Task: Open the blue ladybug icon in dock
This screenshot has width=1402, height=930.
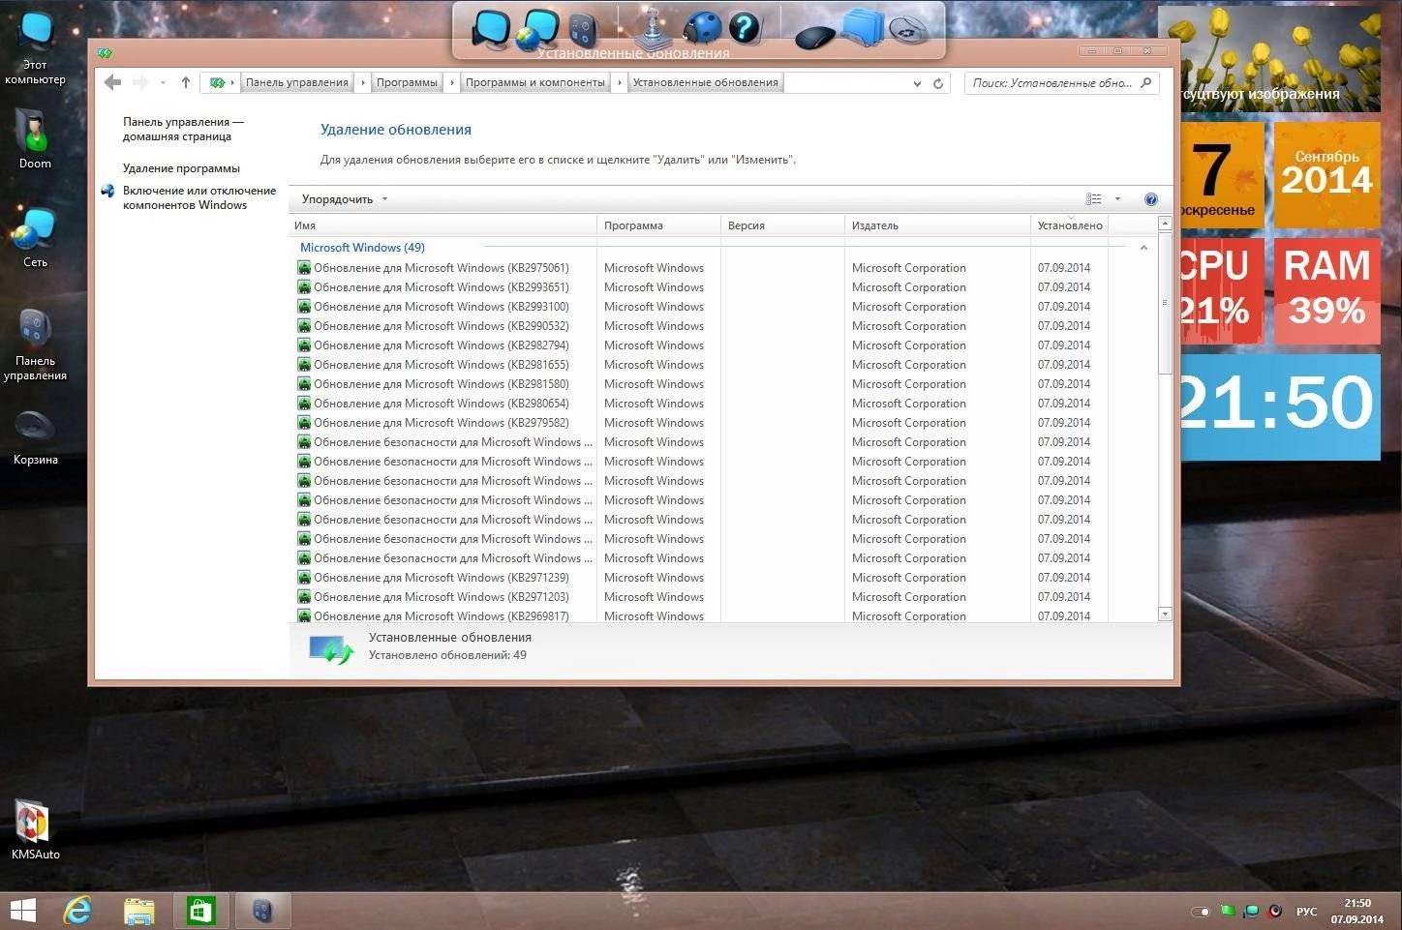Action: [702, 28]
